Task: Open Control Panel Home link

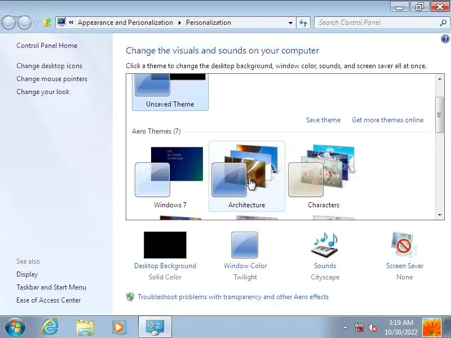Action: point(47,46)
